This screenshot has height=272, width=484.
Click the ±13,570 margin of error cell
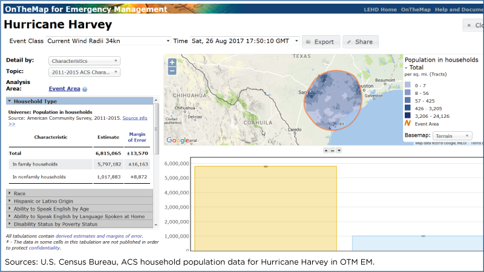(137, 154)
